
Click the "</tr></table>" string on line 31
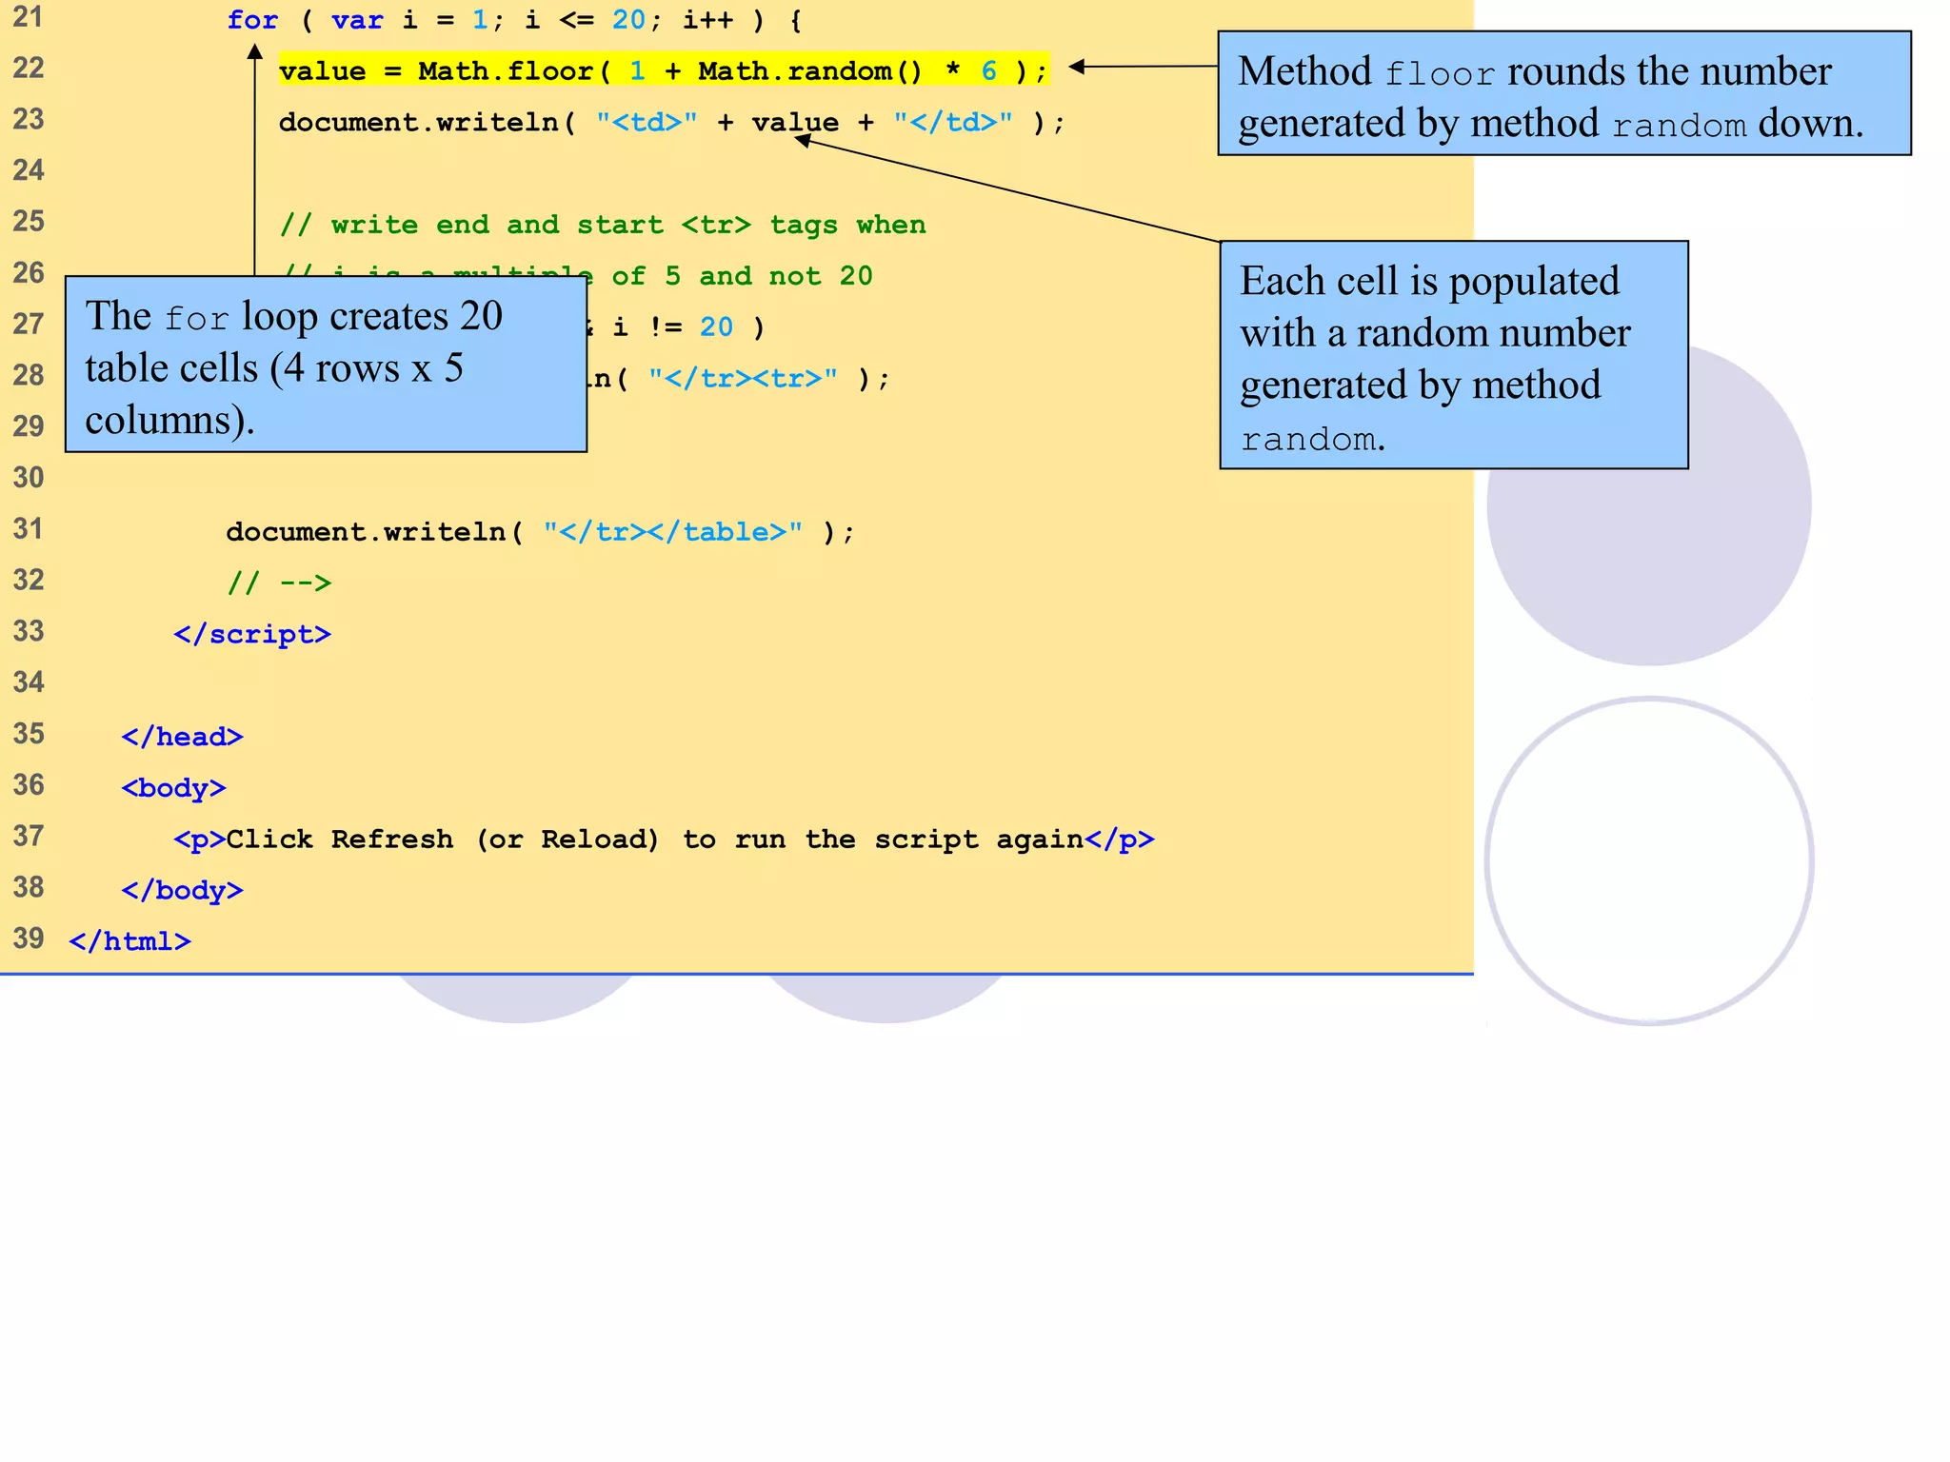[x=672, y=532]
